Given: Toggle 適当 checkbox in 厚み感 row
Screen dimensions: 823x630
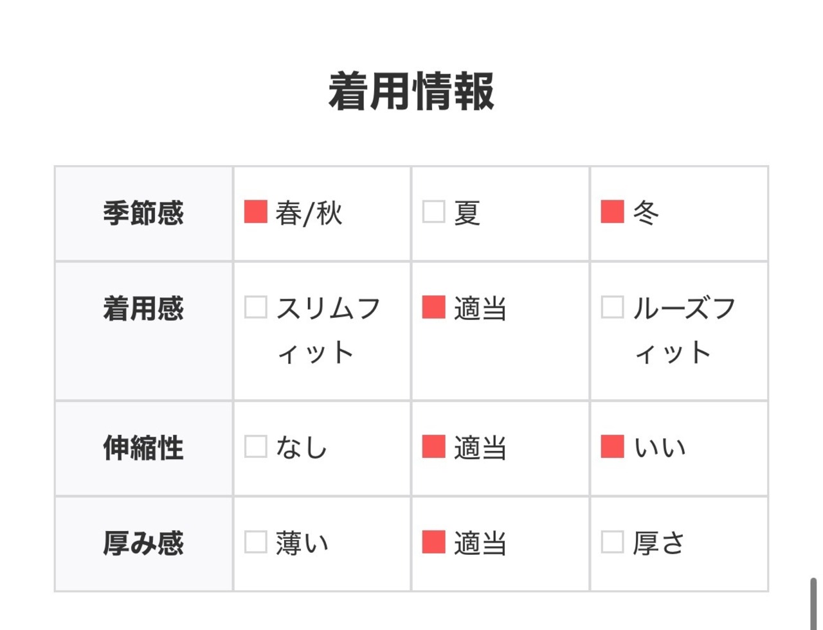Looking at the screenshot, I should [433, 542].
